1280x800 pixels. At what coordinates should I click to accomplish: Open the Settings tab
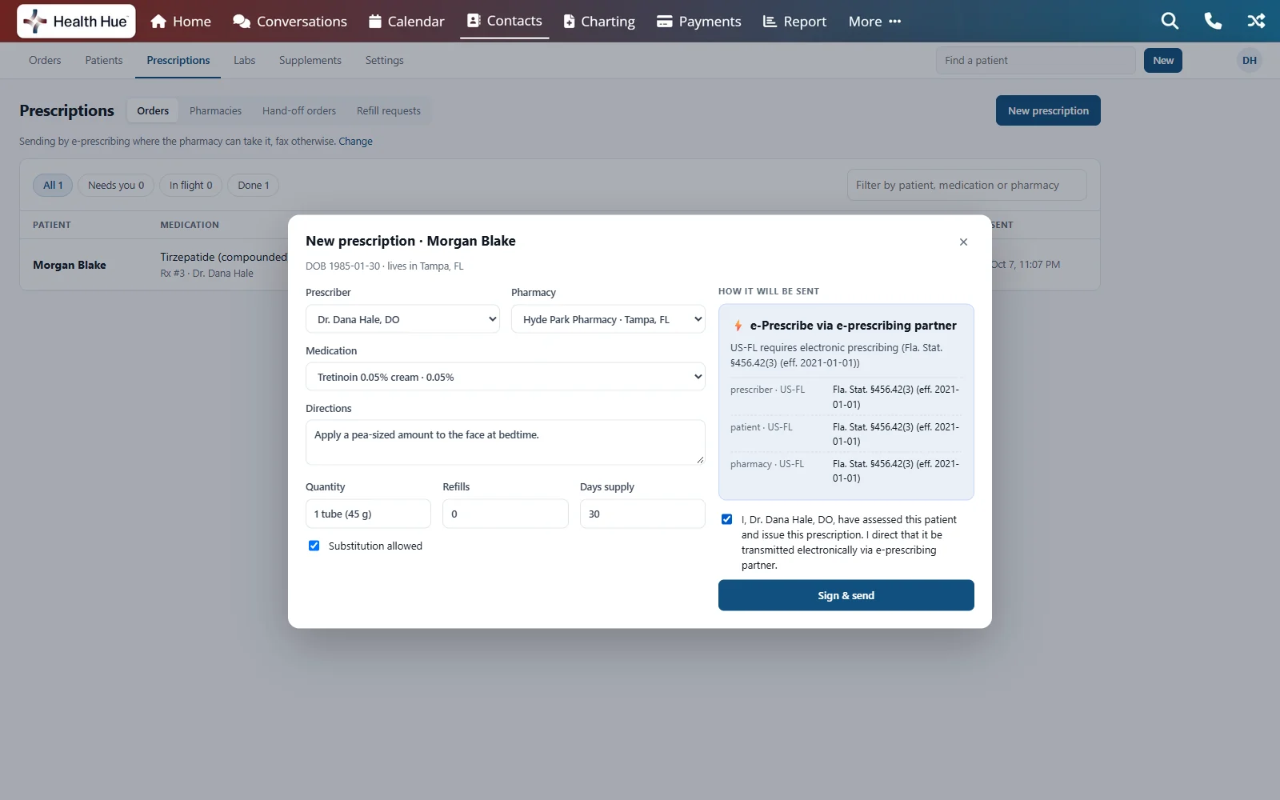(x=384, y=60)
